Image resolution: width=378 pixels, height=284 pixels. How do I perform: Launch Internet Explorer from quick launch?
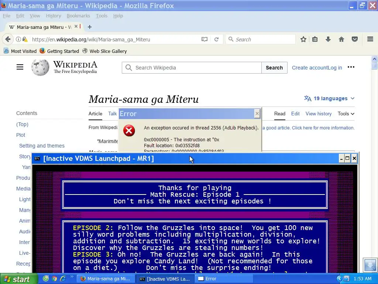pos(63,279)
